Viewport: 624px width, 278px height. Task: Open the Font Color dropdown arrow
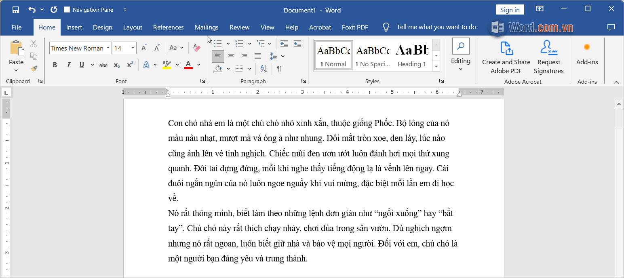point(198,65)
